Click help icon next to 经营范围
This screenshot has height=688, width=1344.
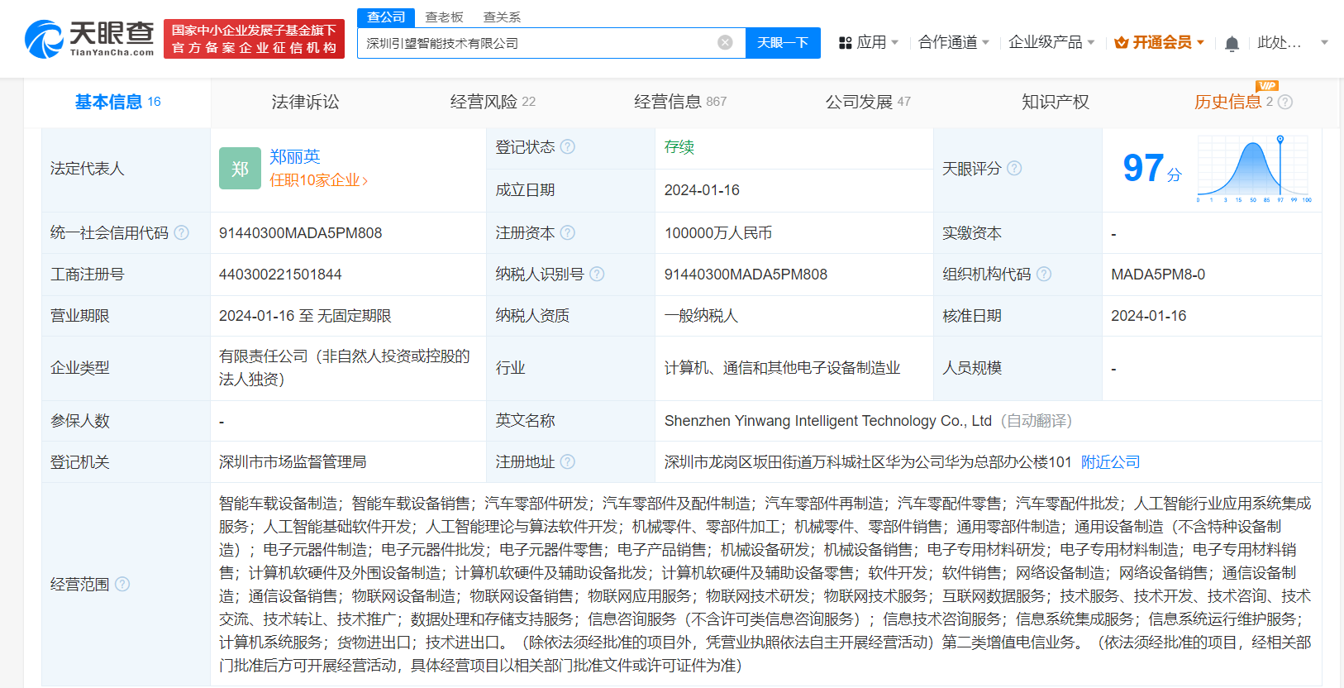coord(122,585)
